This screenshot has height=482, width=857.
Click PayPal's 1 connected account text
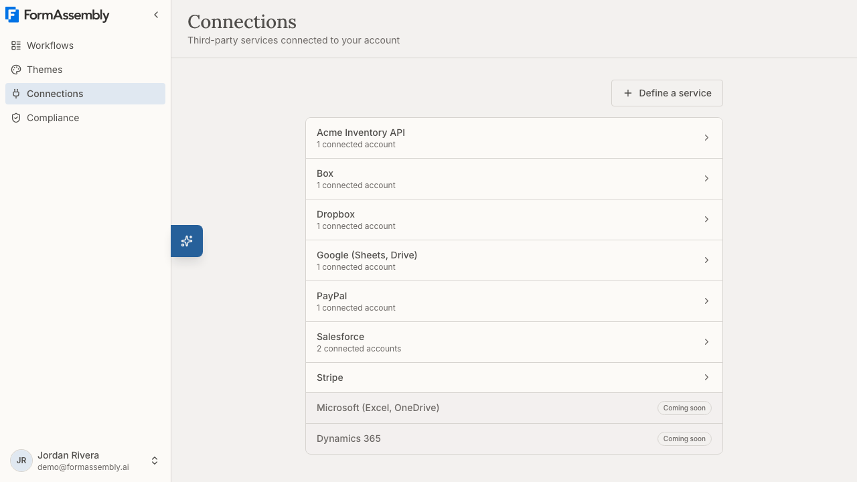(x=356, y=308)
